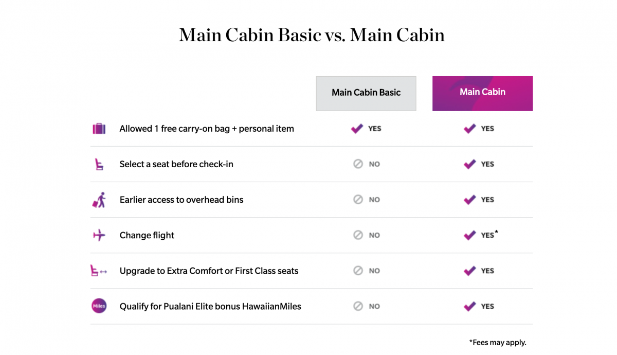The image size is (617, 355).
Task: Click the seat upgrade arrows icon
Action: (x=99, y=271)
